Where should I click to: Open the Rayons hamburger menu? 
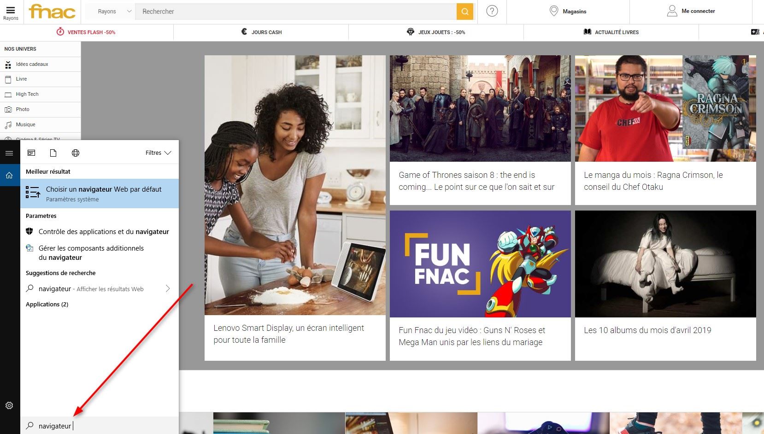pyautogui.click(x=11, y=12)
